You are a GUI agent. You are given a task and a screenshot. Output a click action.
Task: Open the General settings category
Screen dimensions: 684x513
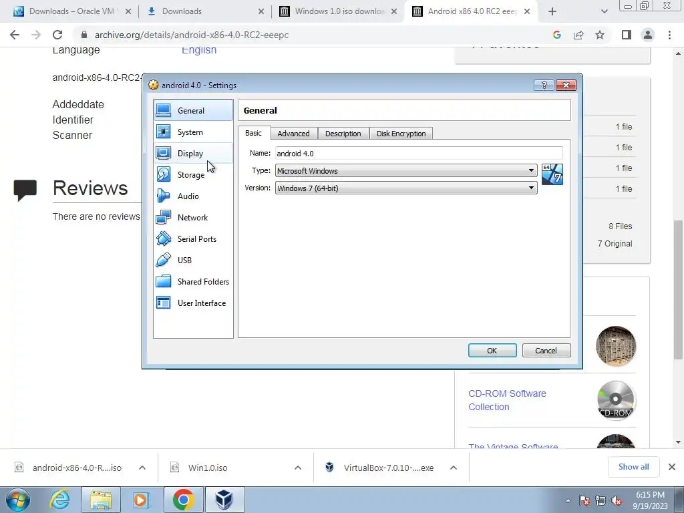[x=193, y=110]
